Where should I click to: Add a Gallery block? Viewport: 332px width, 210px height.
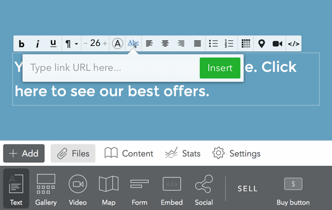pos(46,190)
